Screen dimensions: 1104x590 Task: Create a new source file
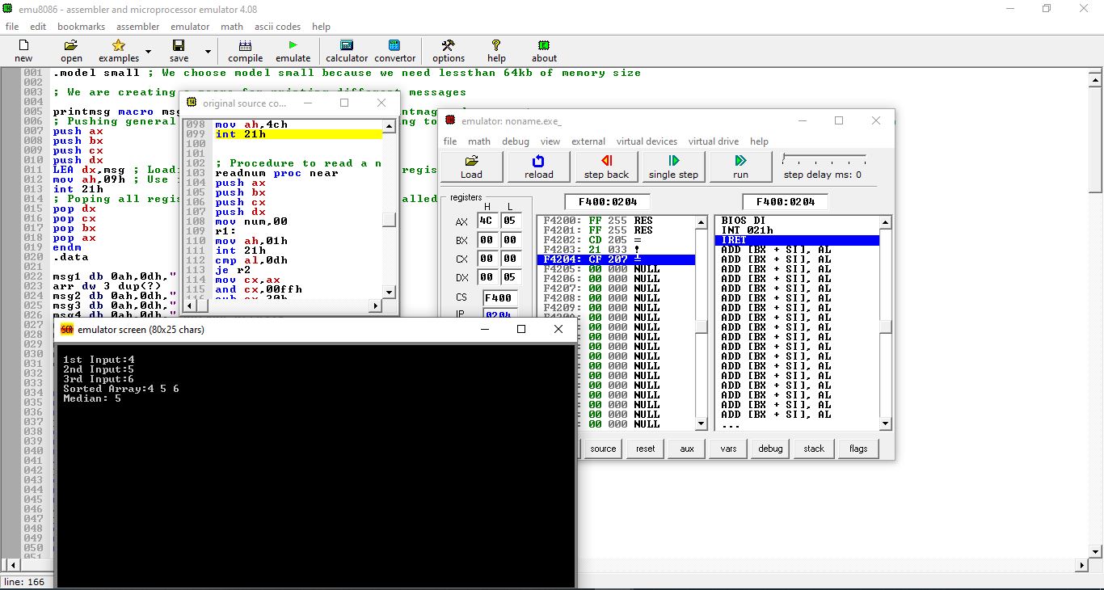click(23, 50)
